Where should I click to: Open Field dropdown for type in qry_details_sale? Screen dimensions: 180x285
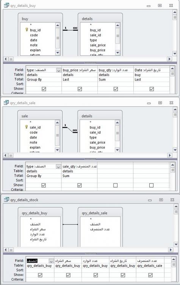point(58,167)
